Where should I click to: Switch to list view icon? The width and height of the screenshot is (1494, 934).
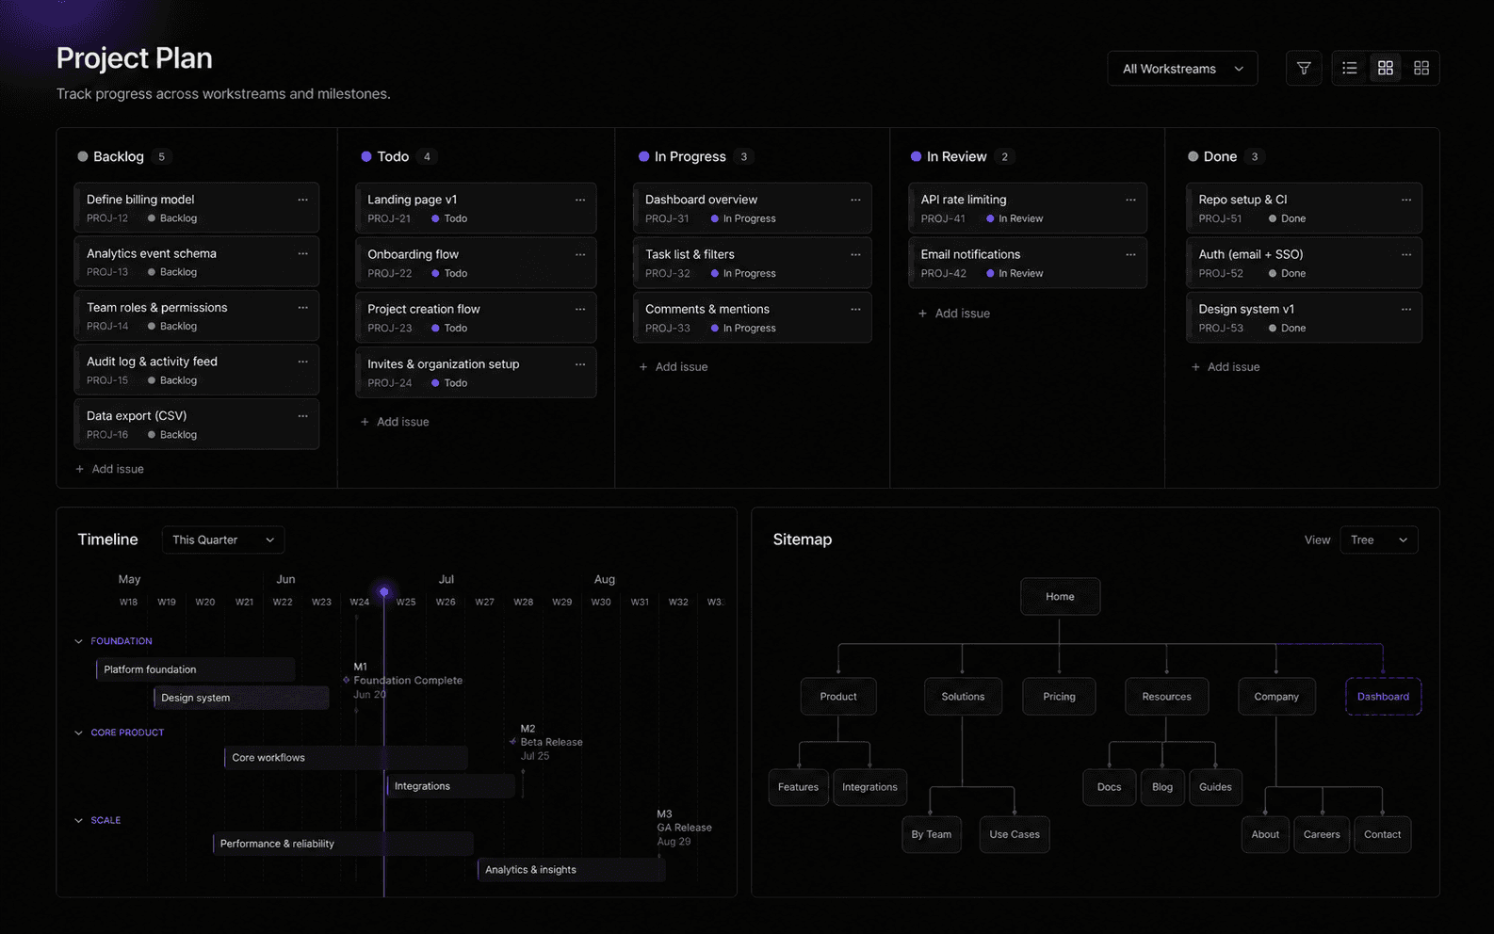(1350, 69)
